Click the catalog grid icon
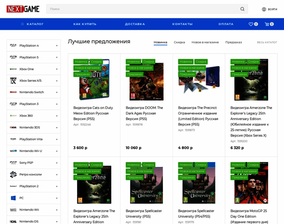This screenshot has height=224, width=284. 22,24
